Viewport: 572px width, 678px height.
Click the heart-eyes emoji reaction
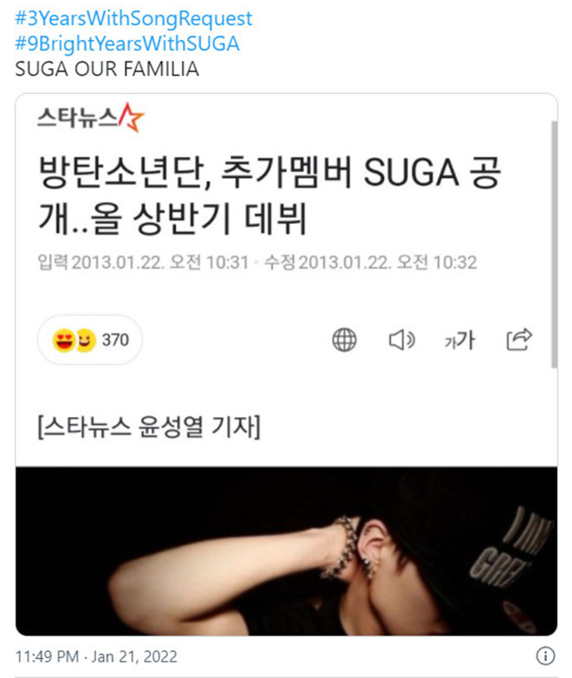64,340
